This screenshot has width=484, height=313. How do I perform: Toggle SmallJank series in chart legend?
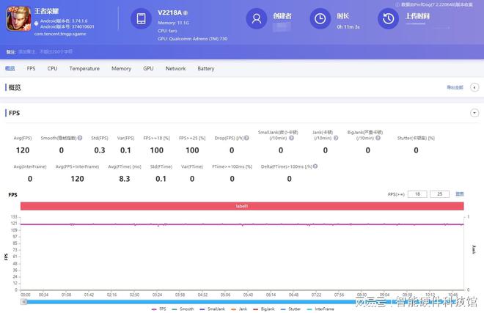pos(213,309)
